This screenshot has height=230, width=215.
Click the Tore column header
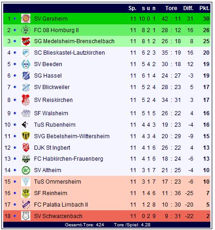[x=171, y=8]
